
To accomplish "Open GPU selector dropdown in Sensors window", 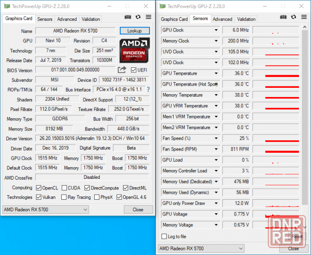I will [201, 248].
